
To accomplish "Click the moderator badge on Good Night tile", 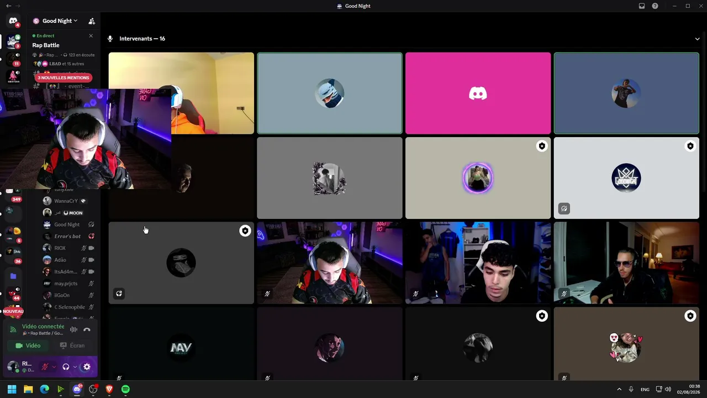I will tap(690, 146).
